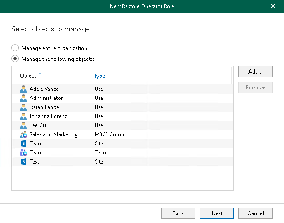284x223 pixels.
Task: Click the Teams icon for the Team row
Action: pos(24,153)
